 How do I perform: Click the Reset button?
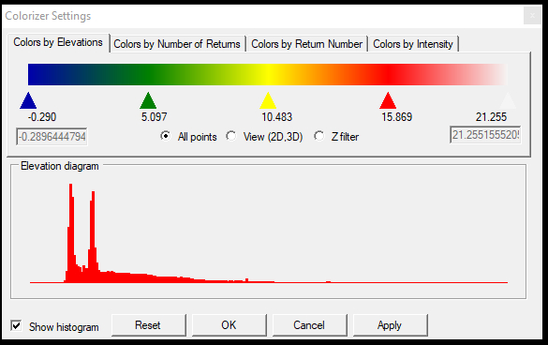click(x=148, y=325)
